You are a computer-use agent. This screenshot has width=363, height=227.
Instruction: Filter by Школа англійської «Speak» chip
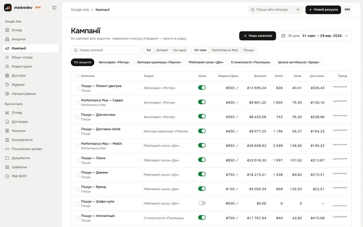click(x=299, y=62)
